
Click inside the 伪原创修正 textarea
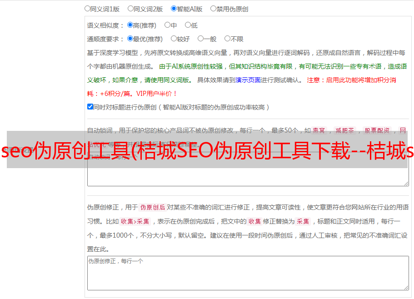click(x=248, y=273)
